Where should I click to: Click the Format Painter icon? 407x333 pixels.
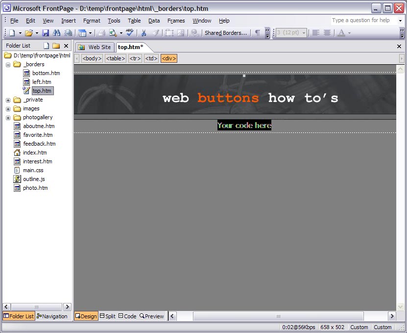pos(155,33)
